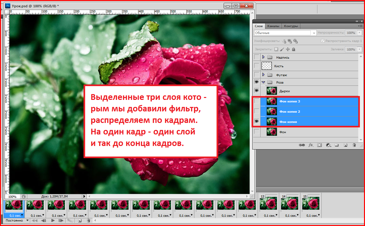The image size is (365, 226).
Task: Tween animation frames icon
Action: pyautogui.click(x=70, y=221)
